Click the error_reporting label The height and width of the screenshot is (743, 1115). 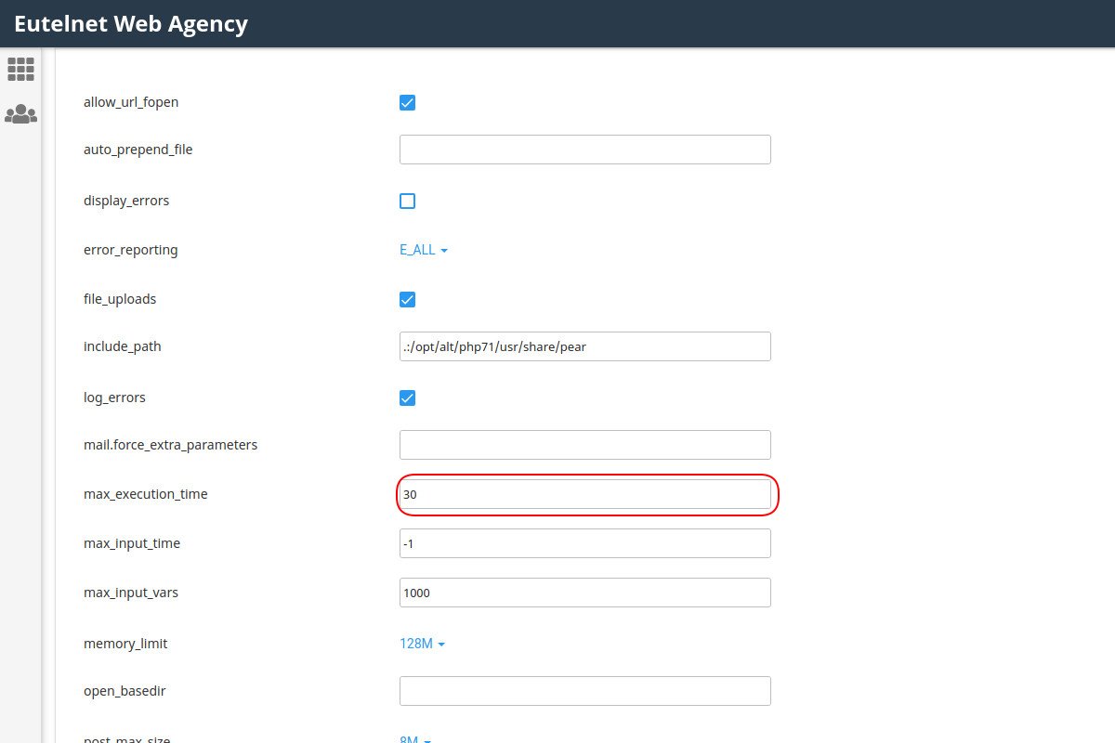click(131, 250)
